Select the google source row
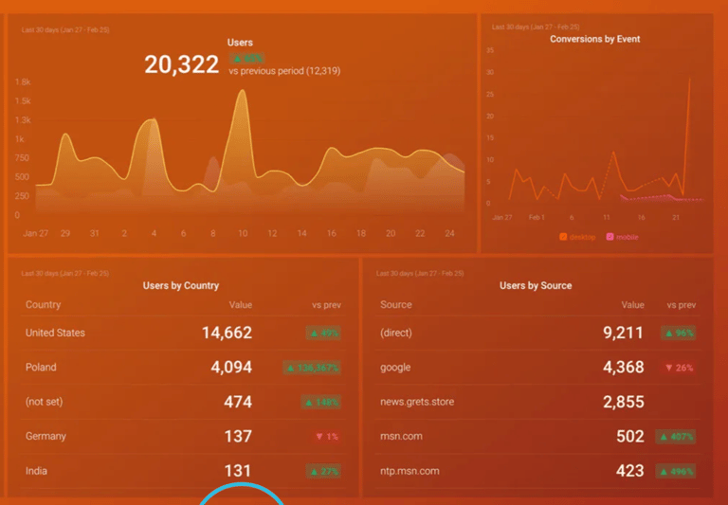The width and height of the screenshot is (728, 505). tap(537, 368)
